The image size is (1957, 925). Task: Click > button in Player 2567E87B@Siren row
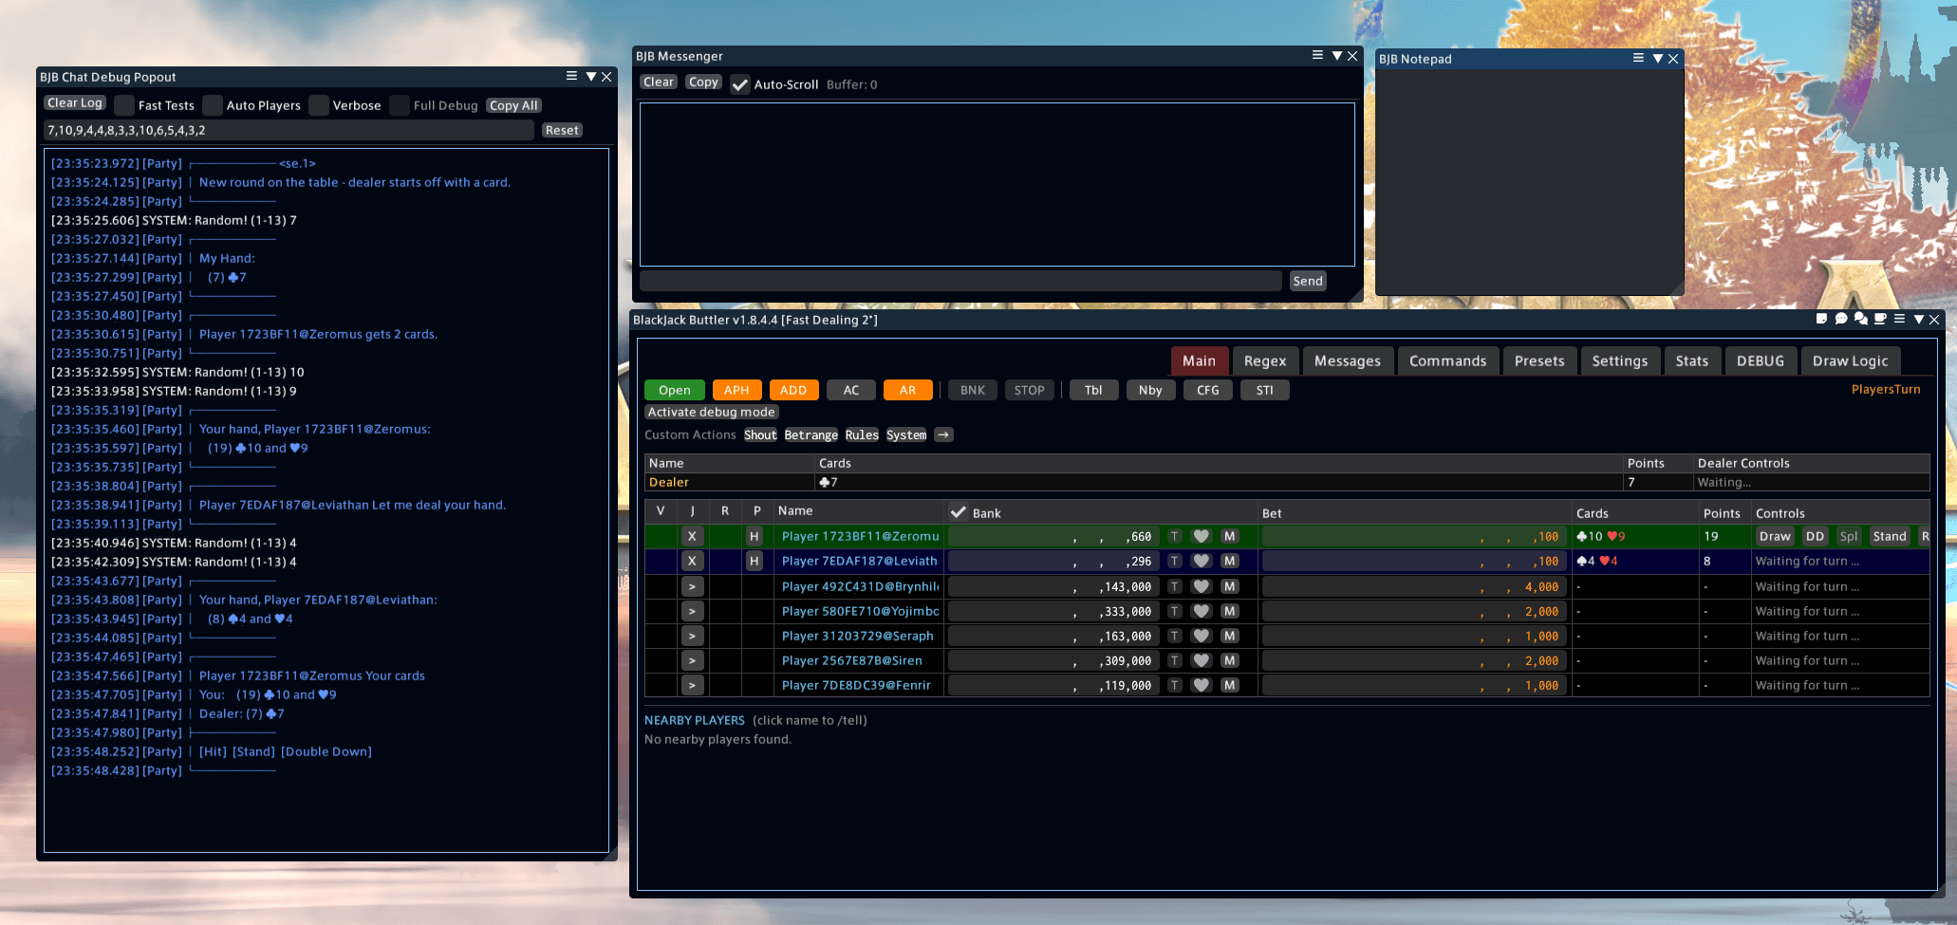(692, 660)
